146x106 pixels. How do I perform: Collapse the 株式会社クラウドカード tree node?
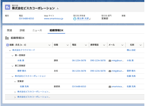(10, 50)
